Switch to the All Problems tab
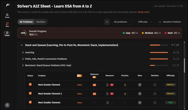The image size is (188, 110). click(x=26, y=22)
